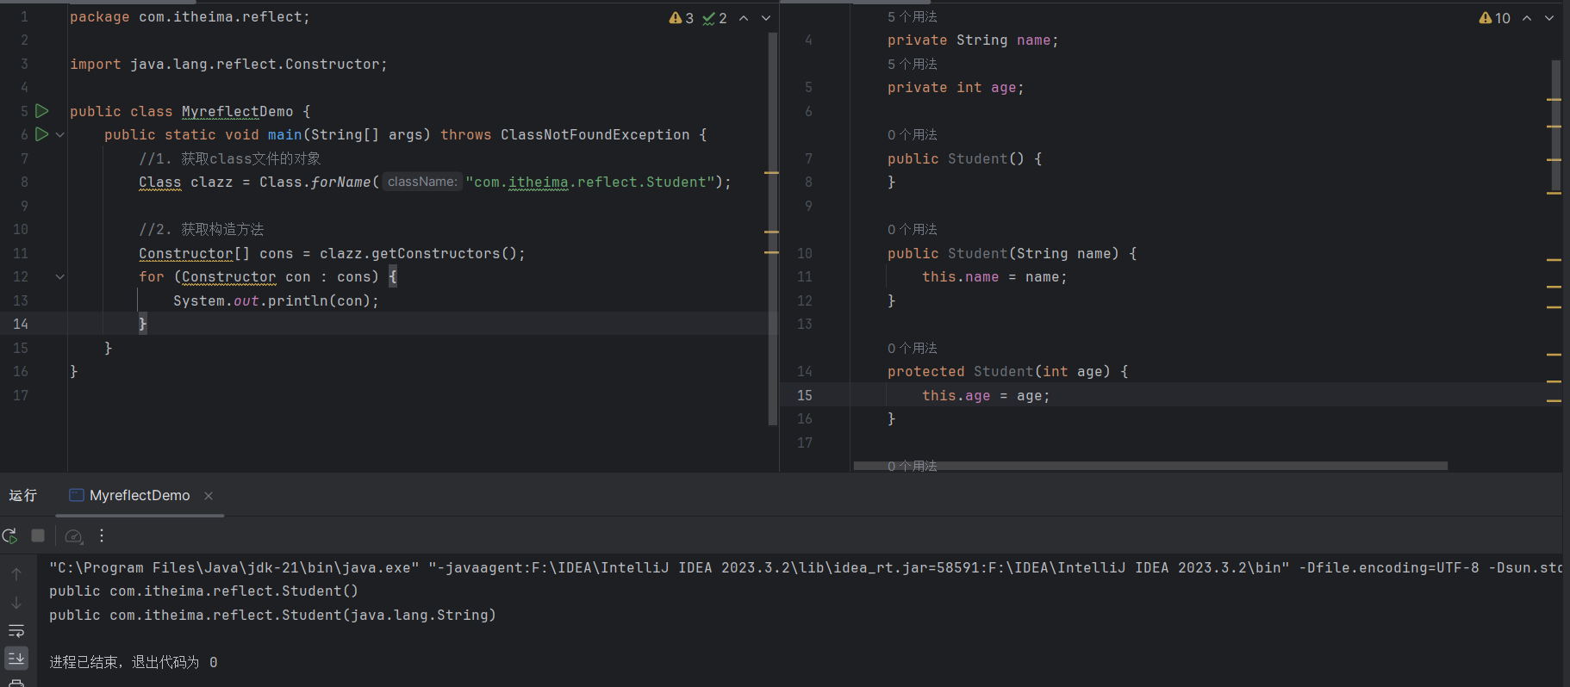Click the underlined MyreflectDemo class name in code

[x=238, y=111]
